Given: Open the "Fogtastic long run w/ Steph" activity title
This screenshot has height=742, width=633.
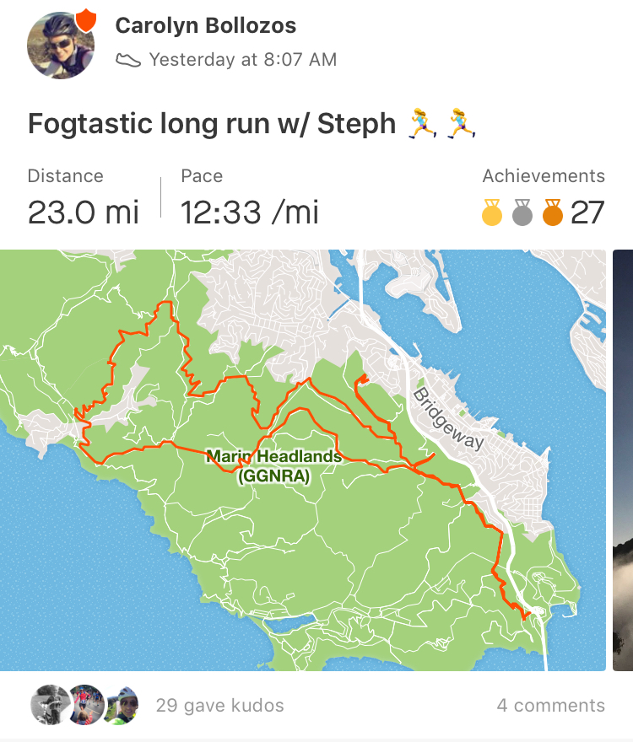Looking at the screenshot, I should point(211,124).
